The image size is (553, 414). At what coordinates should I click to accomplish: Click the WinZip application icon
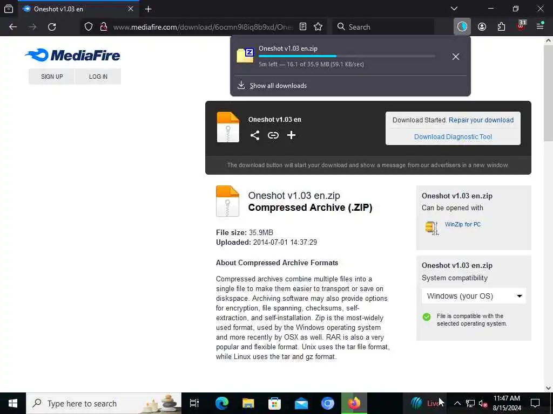(x=432, y=227)
